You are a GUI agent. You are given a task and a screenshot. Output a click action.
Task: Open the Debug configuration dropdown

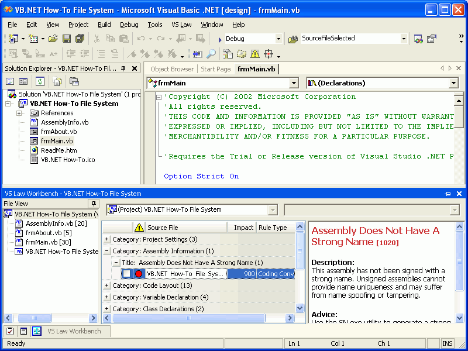[x=278, y=39]
